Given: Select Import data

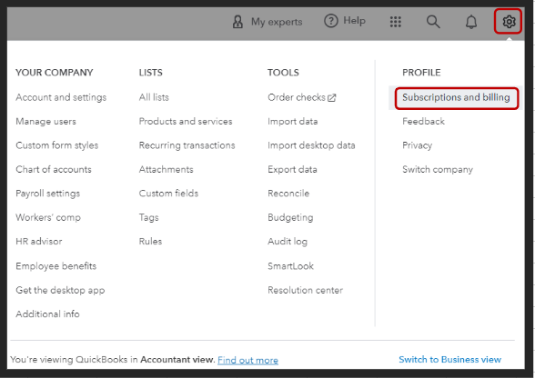Looking at the screenshot, I should pyautogui.click(x=293, y=122).
